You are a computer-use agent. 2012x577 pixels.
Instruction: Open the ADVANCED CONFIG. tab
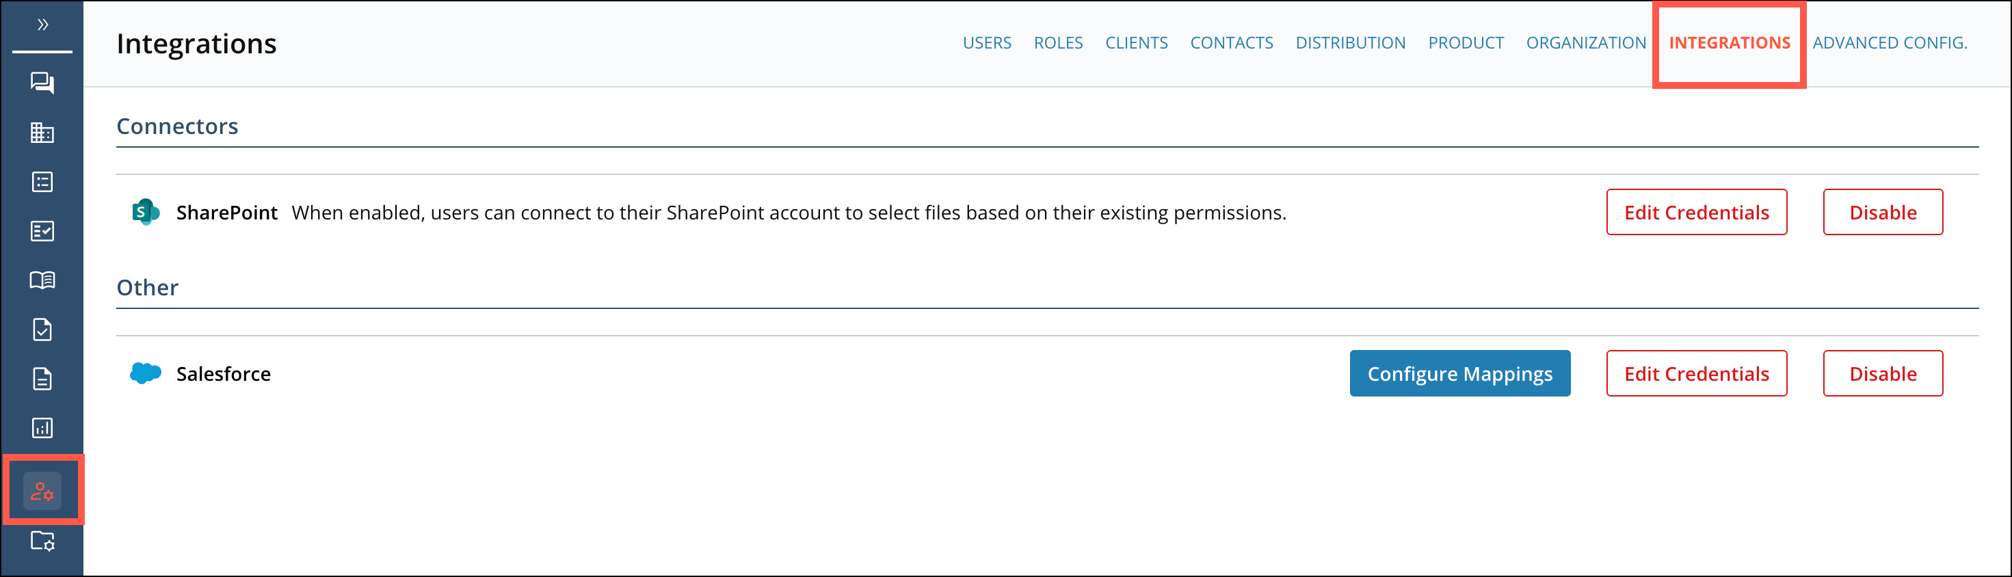(x=1890, y=43)
